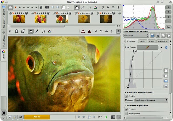Increase thumbnail size in file browser toolbar
Viewport: 173px width, 121px height.
[58, 8]
